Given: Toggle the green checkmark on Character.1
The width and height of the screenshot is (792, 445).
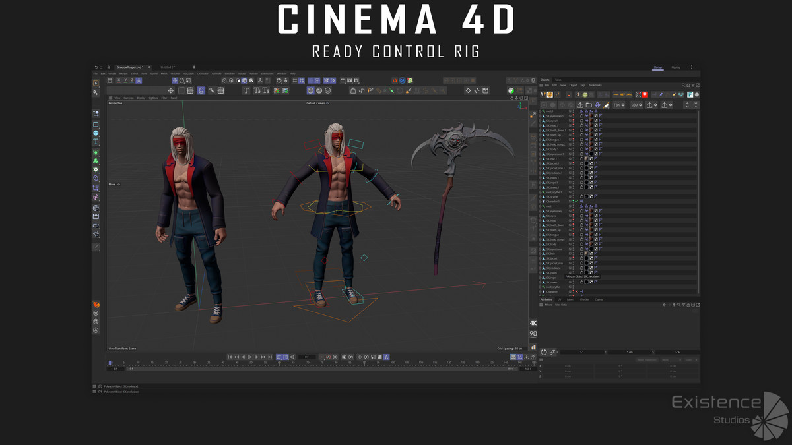Looking at the screenshot, I should click(576, 201).
